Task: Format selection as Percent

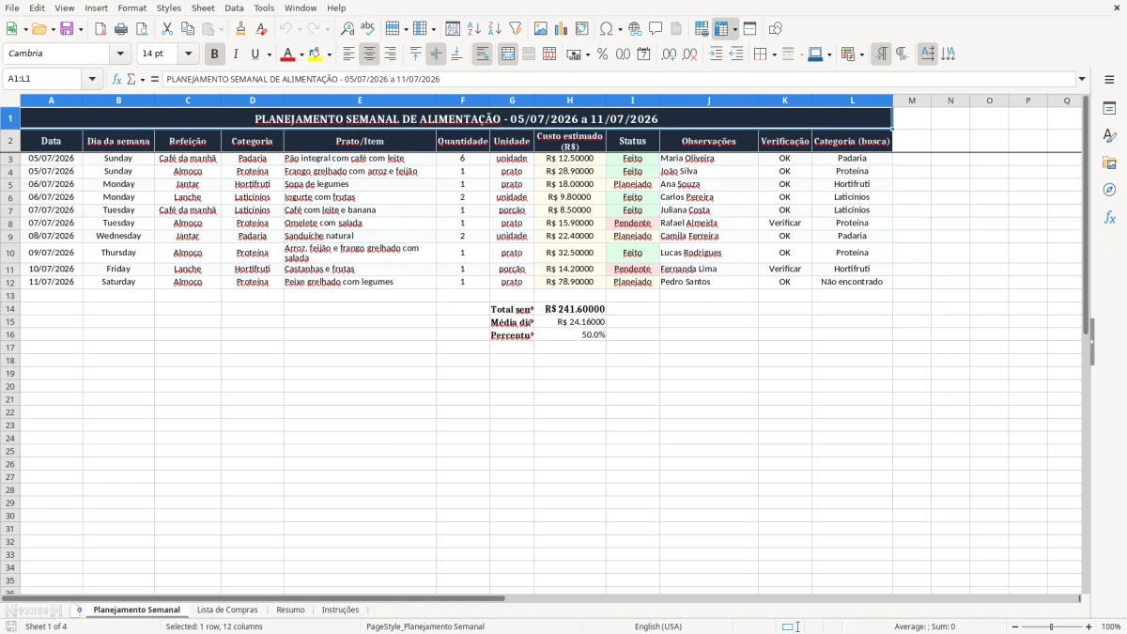Action: [x=602, y=54]
